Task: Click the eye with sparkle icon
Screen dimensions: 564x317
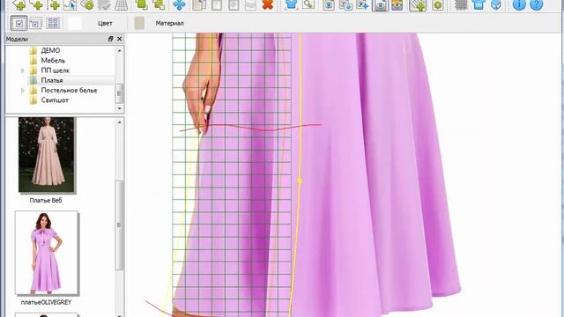Action: coord(362,4)
